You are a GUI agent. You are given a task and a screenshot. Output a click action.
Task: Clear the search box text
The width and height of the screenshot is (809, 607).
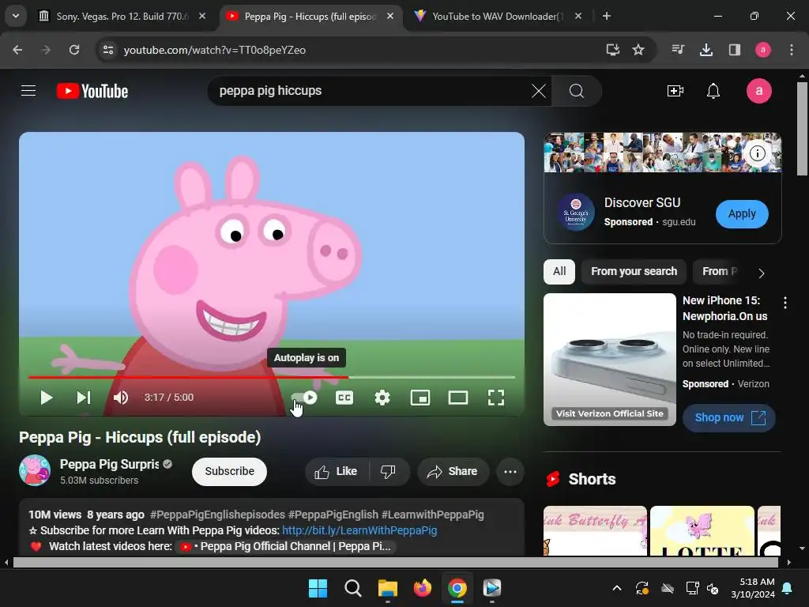pos(539,92)
